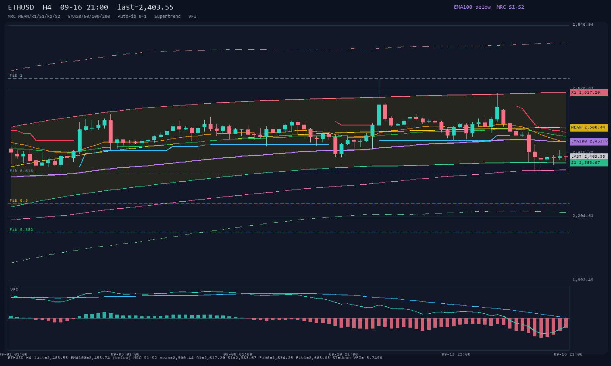The height and width of the screenshot is (366, 611).
Task: Click the "EMA100 below" status text
Action: [x=472, y=7]
